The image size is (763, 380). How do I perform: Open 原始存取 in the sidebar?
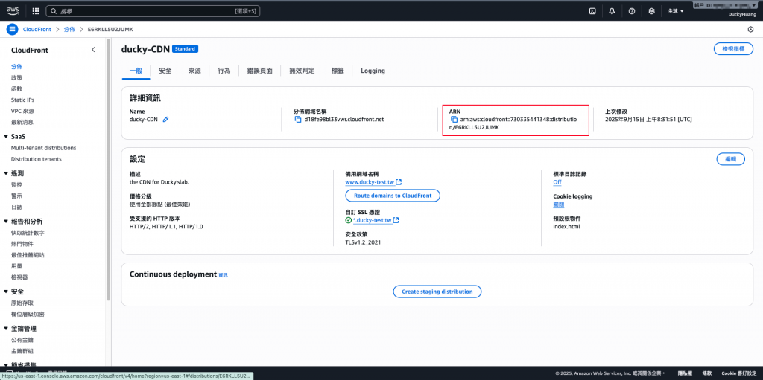click(x=22, y=303)
